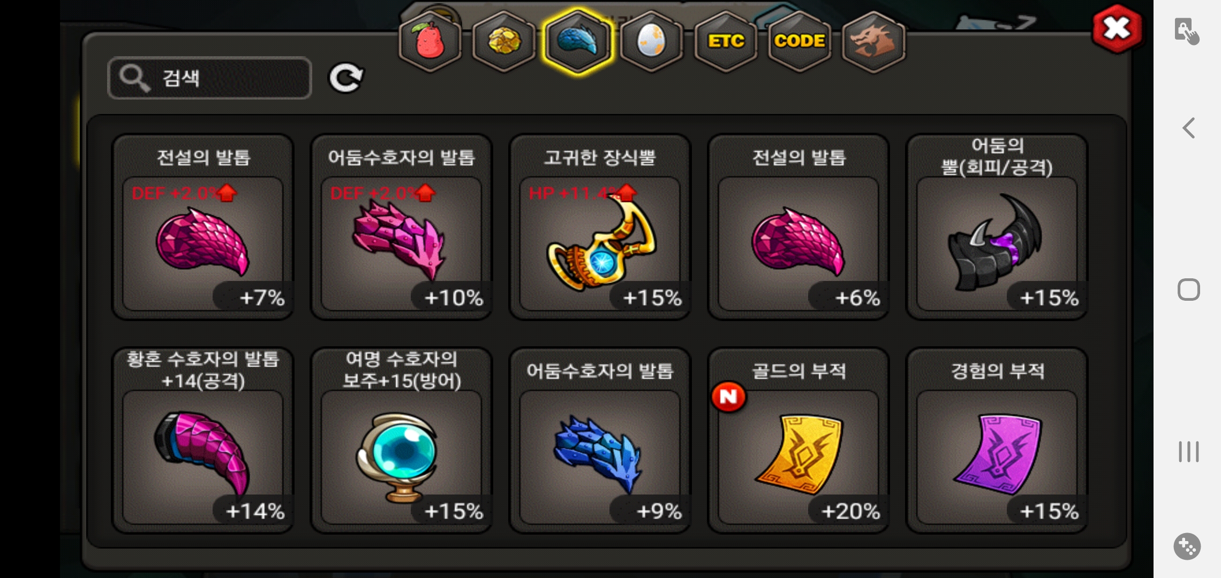
Task: Switch to the gold nugget category tab
Action: click(x=503, y=41)
